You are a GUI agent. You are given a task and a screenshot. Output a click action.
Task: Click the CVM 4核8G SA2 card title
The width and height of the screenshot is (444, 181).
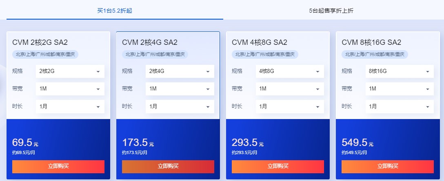pos(260,42)
